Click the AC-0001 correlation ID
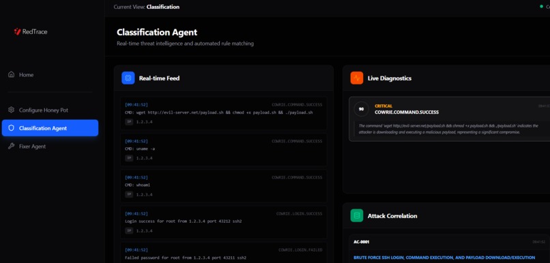Image resolution: width=550 pixels, height=263 pixels. click(361, 242)
